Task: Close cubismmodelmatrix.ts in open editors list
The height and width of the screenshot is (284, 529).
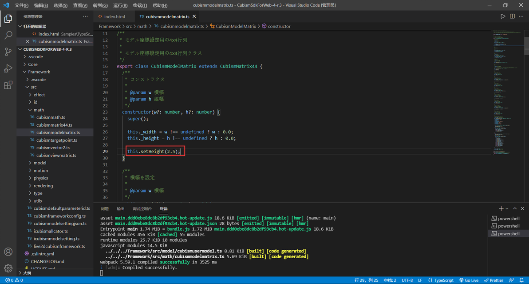Action: coord(28,41)
